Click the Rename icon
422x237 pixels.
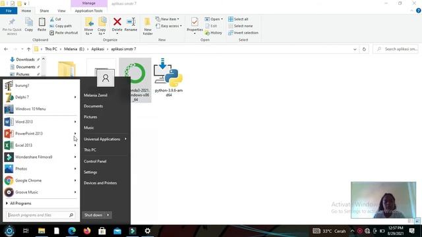tap(131, 22)
